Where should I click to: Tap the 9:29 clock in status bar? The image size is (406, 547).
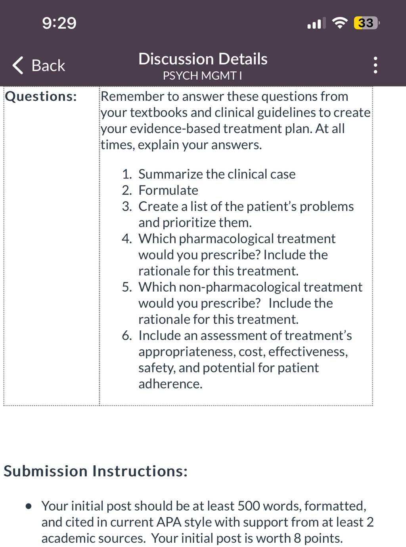pyautogui.click(x=59, y=23)
